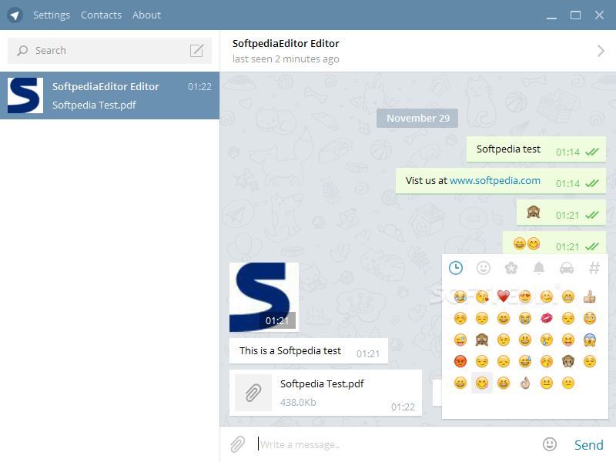Image resolution: width=616 pixels, height=462 pixels.
Task: Open the www.softpedia.com link
Action: (494, 181)
